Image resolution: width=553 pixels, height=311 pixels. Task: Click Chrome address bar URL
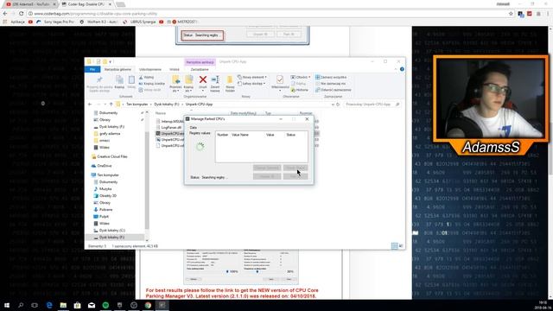[96, 14]
